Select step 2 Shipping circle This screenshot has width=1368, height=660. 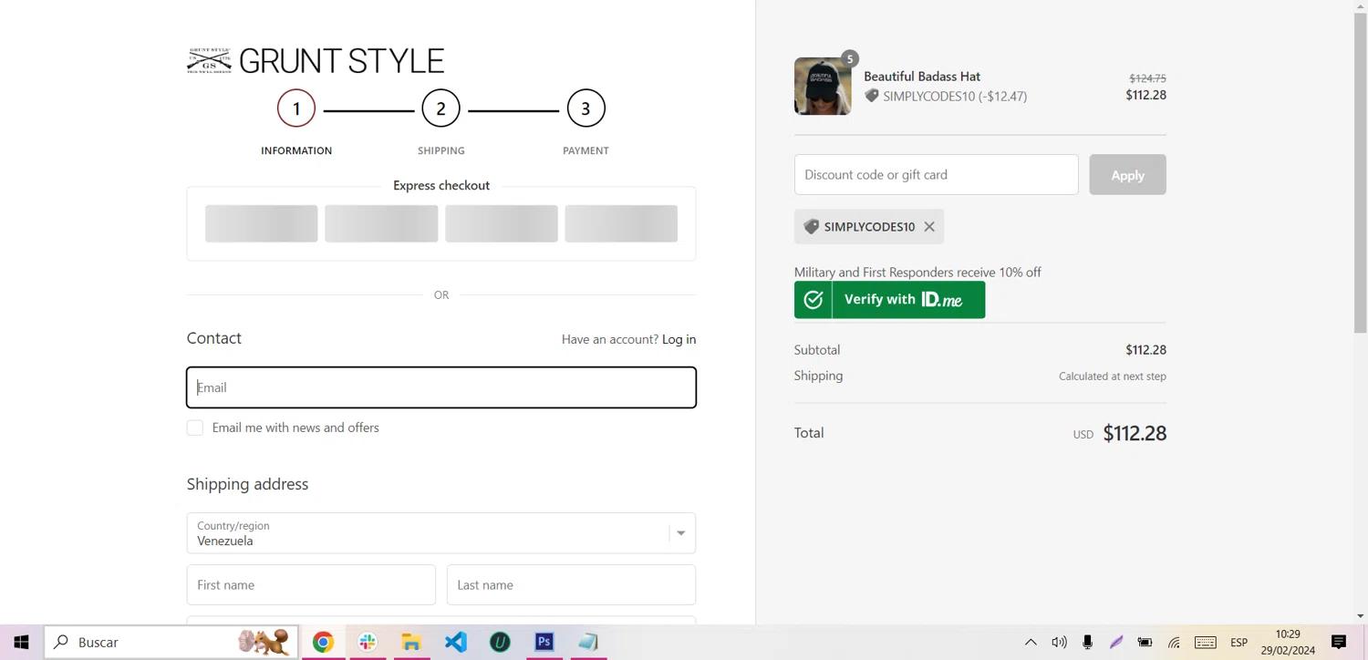coord(440,108)
